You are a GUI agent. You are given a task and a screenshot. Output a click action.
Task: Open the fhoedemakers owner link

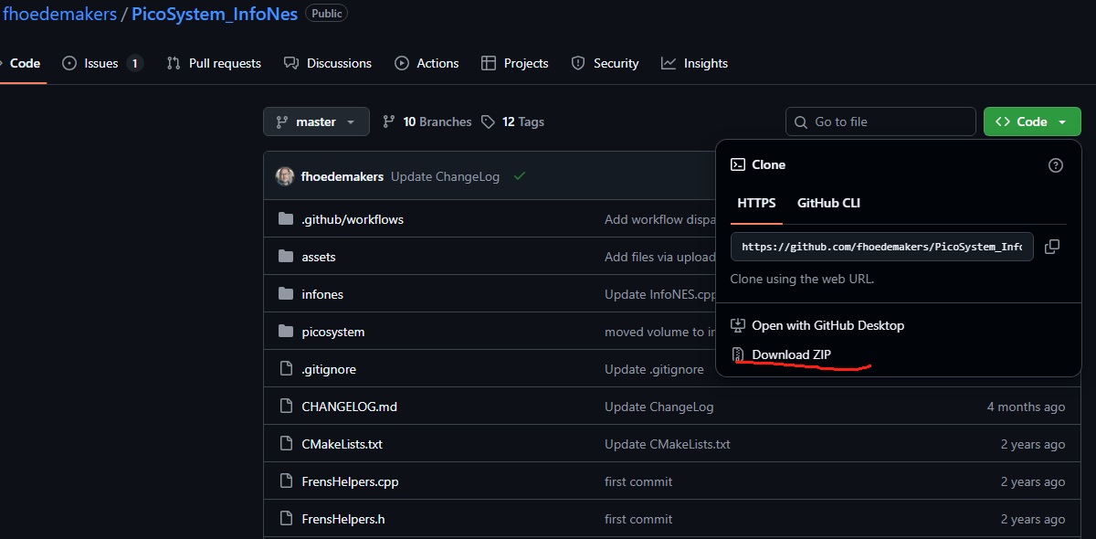coord(59,14)
